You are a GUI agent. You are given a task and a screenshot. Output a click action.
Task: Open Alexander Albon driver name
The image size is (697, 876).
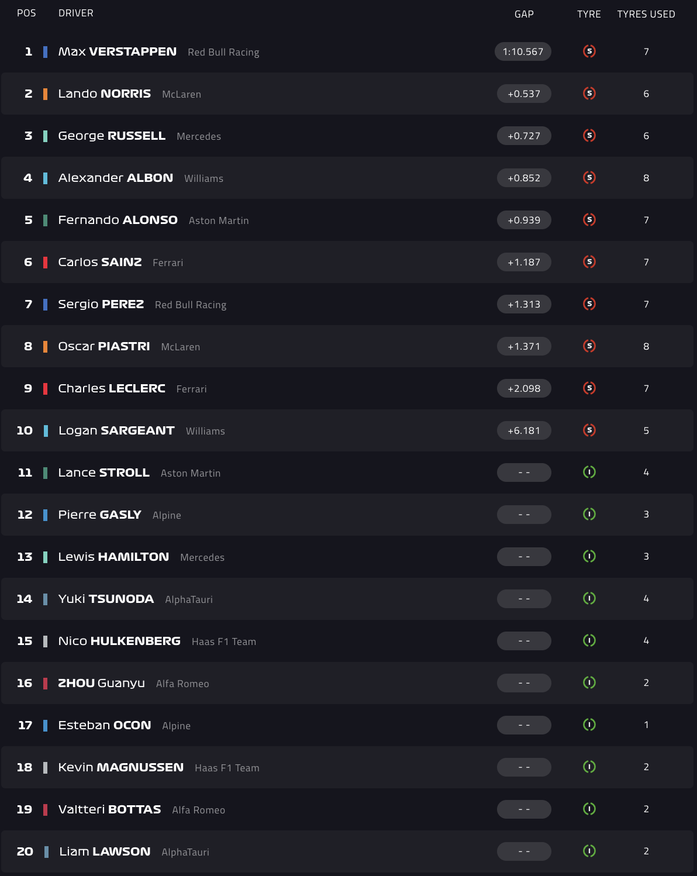pyautogui.click(x=116, y=178)
